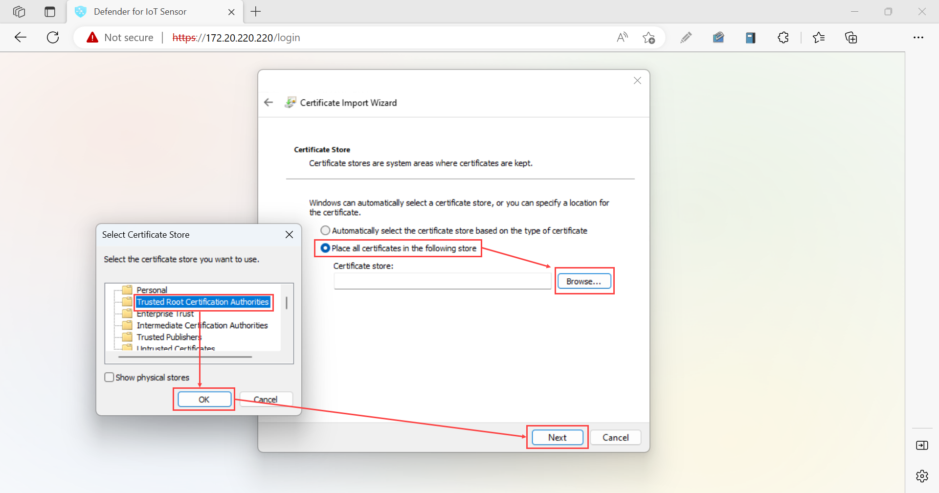This screenshot has height=493, width=939.
Task: Open the Favorites list icon
Action: coord(819,37)
